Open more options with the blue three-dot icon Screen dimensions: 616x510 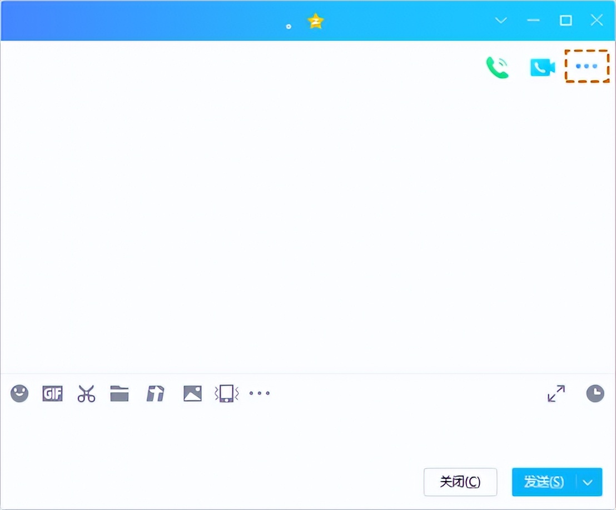(587, 66)
